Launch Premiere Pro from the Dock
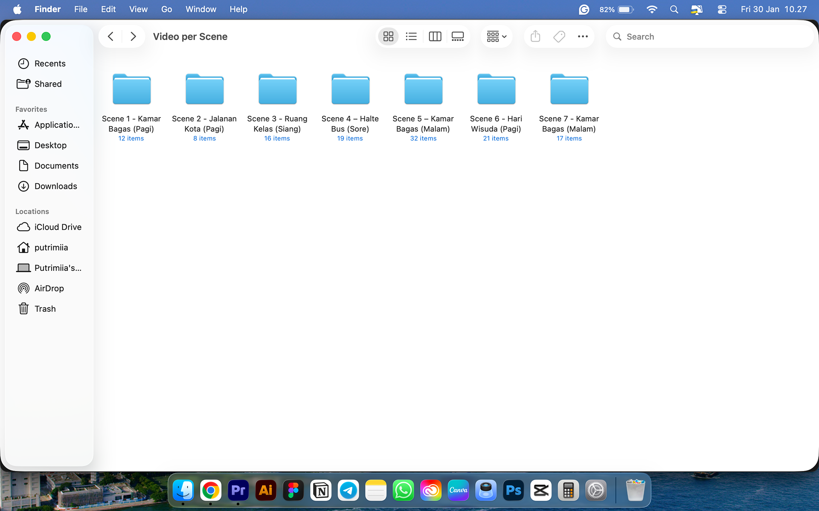Image resolution: width=819 pixels, height=511 pixels. (238, 491)
